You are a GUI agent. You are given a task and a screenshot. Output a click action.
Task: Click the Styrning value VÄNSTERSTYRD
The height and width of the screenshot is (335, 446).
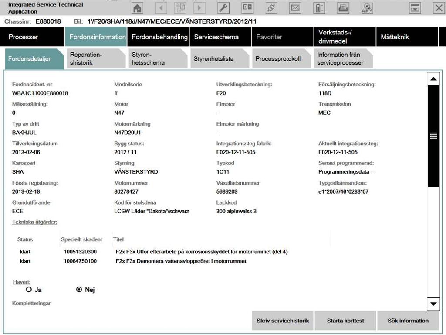pos(136,172)
